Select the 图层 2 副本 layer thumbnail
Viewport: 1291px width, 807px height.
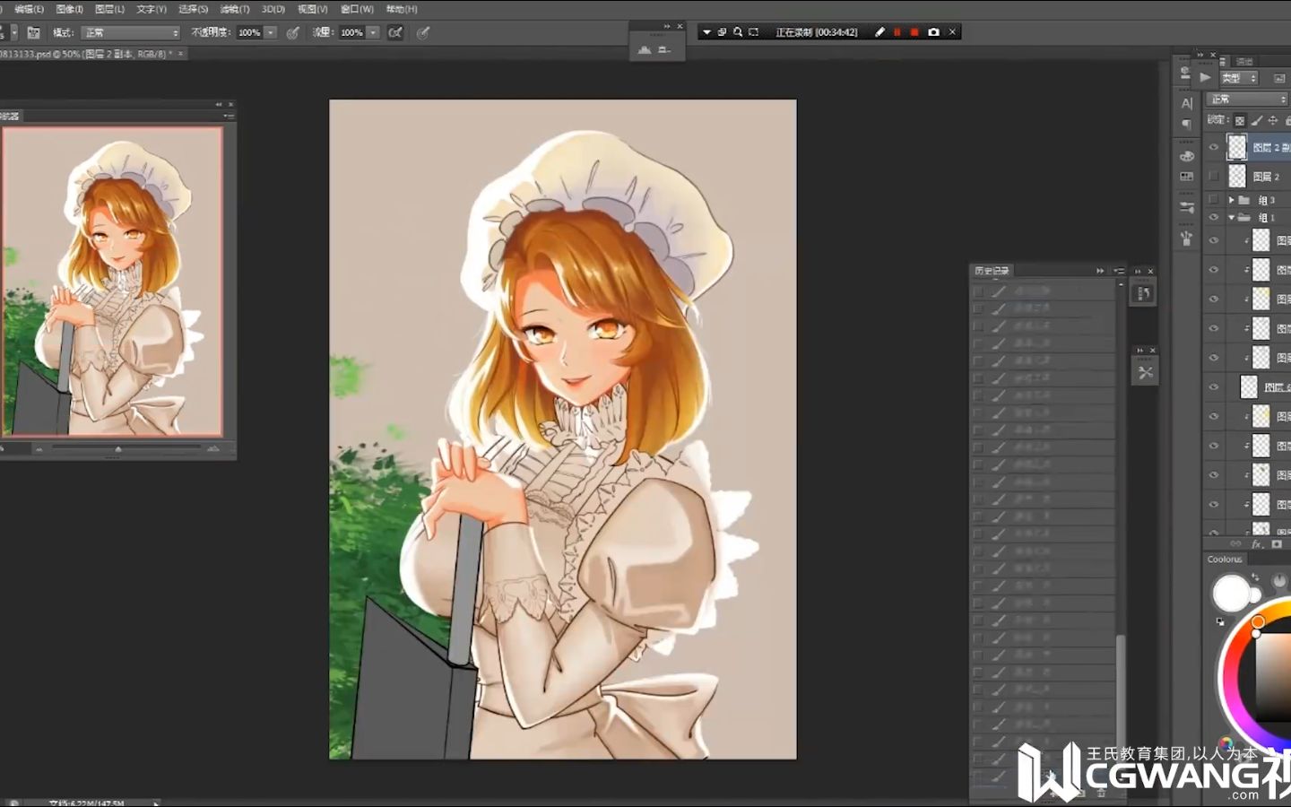tap(1237, 147)
